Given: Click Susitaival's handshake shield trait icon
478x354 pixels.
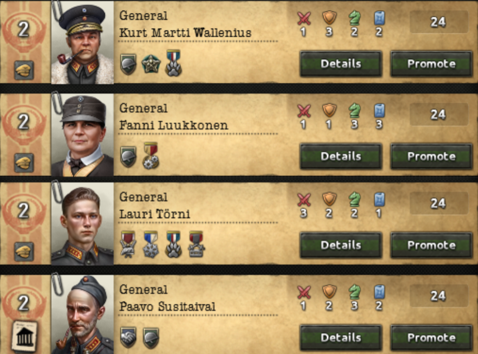Looking at the screenshot, I should point(128,338).
